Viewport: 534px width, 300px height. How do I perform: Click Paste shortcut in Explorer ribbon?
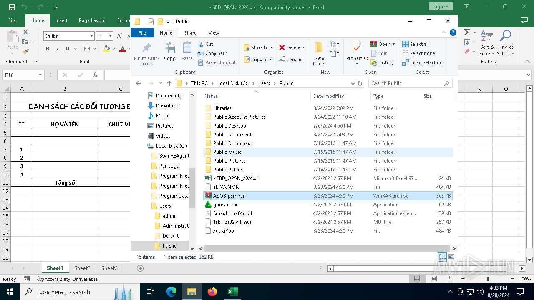pos(217,62)
